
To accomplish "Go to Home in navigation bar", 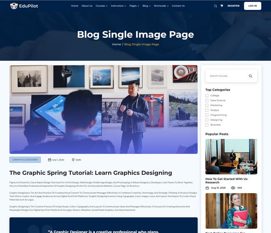I will pyautogui.click(x=75, y=6).
